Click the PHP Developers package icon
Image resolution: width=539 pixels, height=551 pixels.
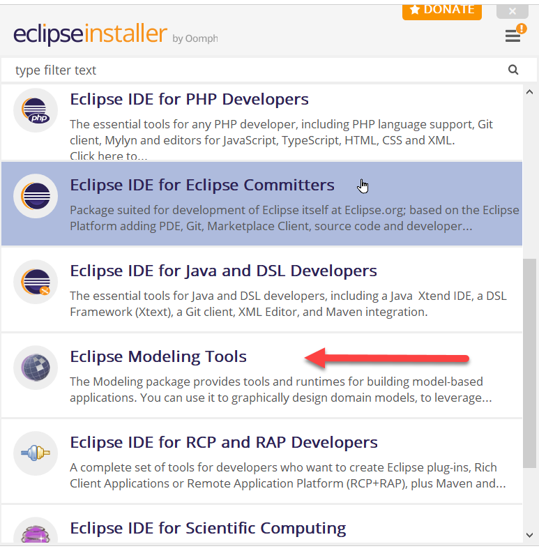[36, 110]
